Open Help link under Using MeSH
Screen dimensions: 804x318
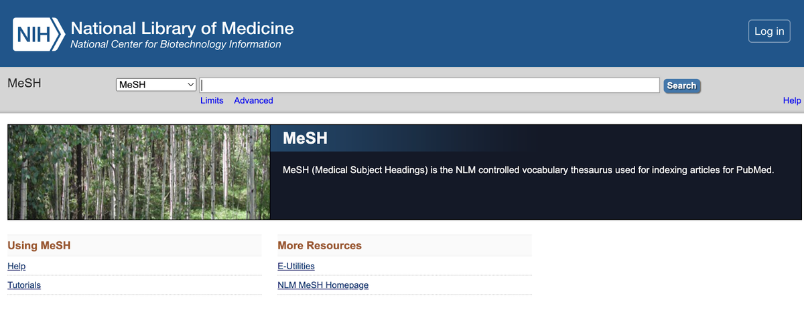(x=16, y=267)
